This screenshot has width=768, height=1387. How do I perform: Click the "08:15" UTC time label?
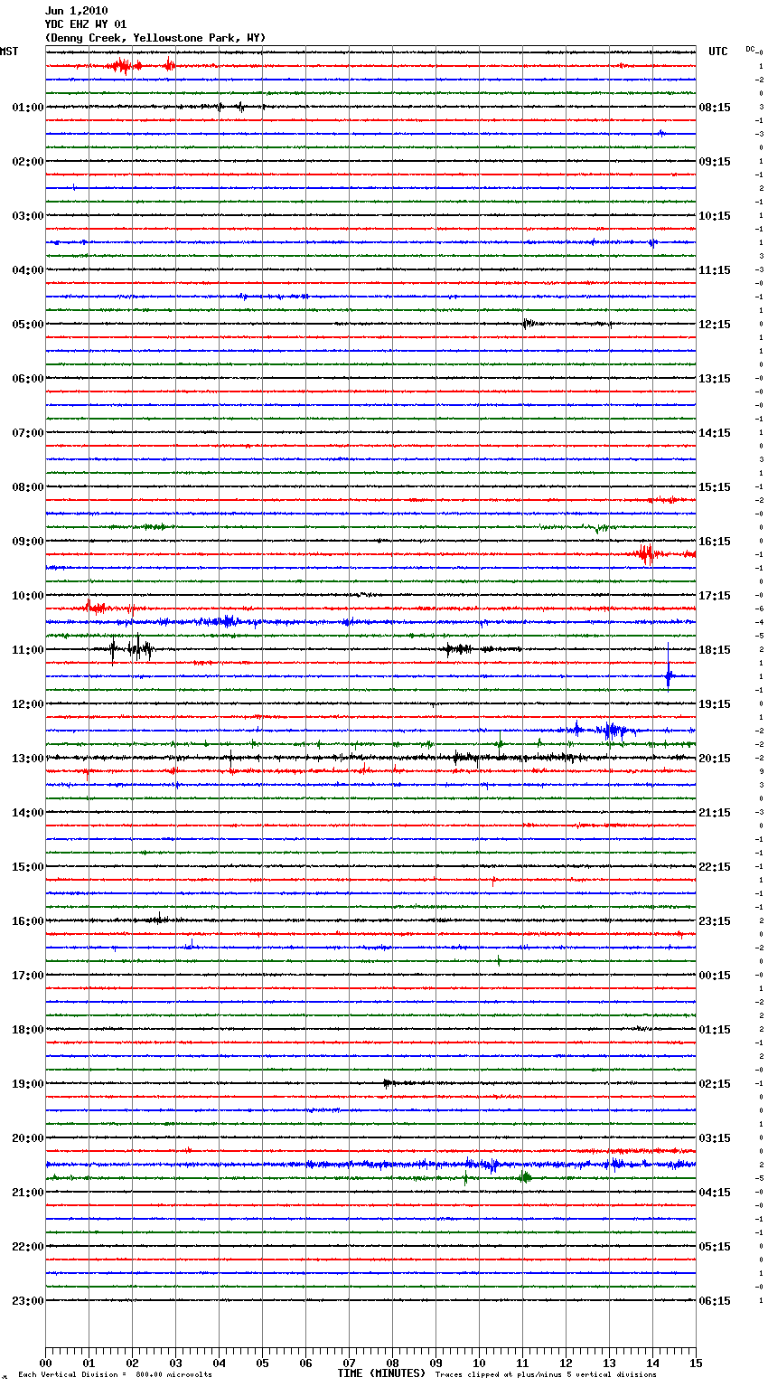pos(715,108)
